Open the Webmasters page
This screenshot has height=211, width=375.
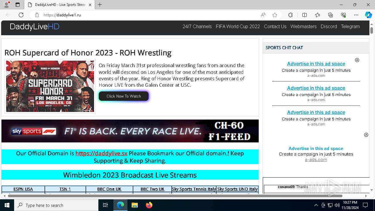304,26
